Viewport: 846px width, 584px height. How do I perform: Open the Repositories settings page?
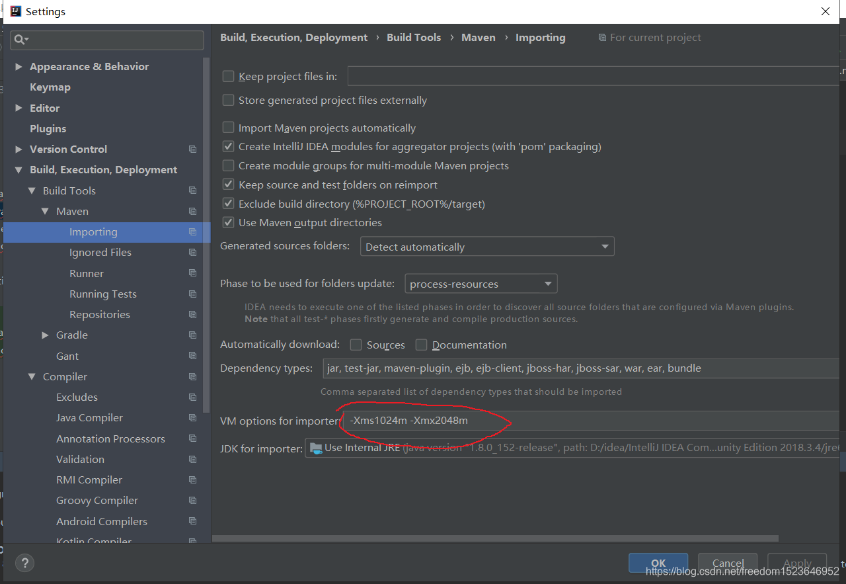(100, 315)
